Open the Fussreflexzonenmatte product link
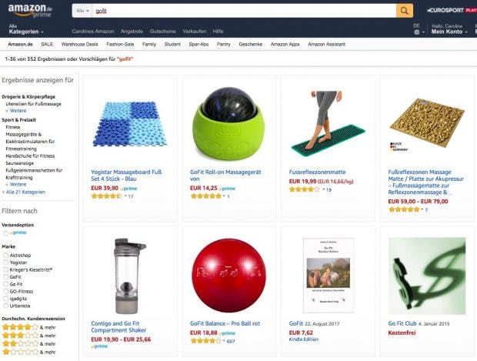Screen dimensions: 477x361 (317, 172)
